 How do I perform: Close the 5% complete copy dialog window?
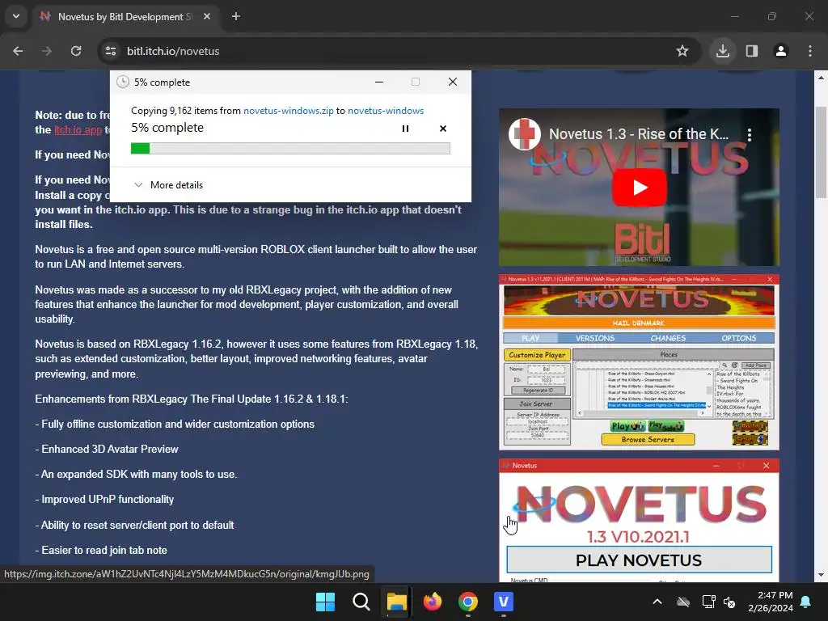[x=453, y=82]
